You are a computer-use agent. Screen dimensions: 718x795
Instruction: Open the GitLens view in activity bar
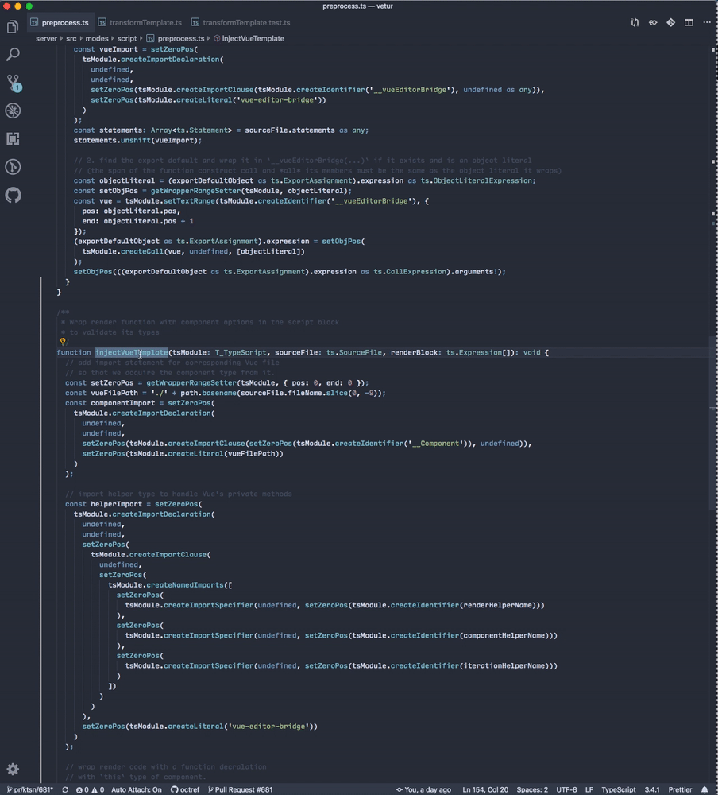click(13, 167)
